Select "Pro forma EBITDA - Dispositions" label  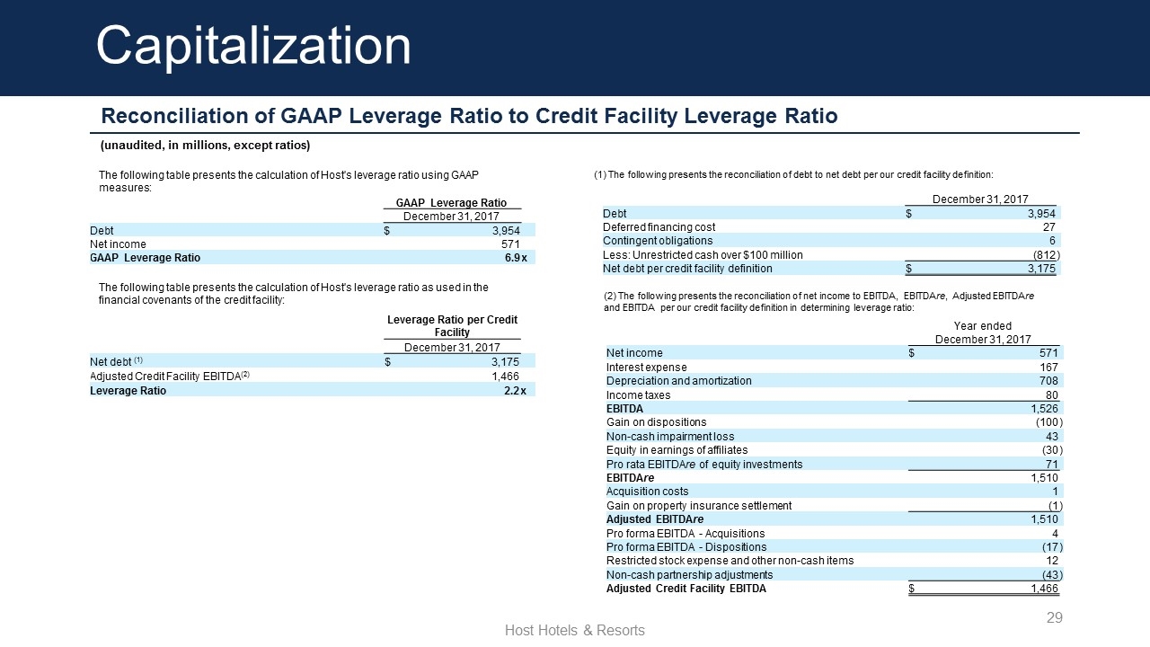(x=686, y=546)
